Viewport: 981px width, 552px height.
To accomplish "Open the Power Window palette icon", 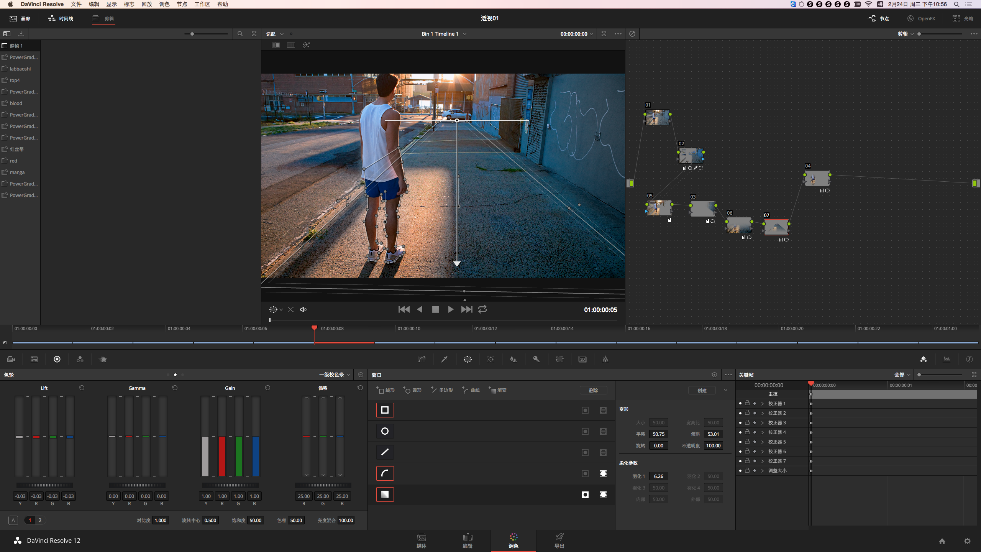I will point(468,359).
